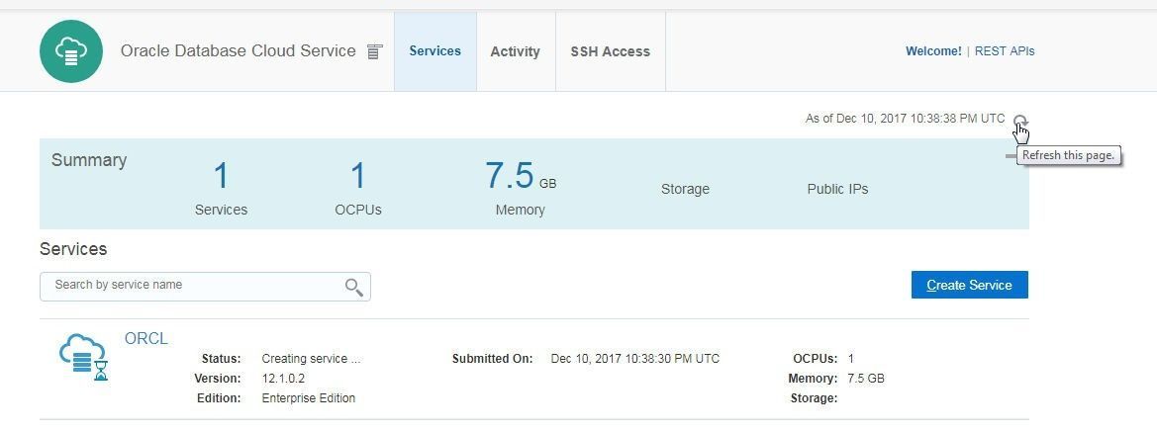
Task: Click the Create Service button
Action: click(x=970, y=285)
